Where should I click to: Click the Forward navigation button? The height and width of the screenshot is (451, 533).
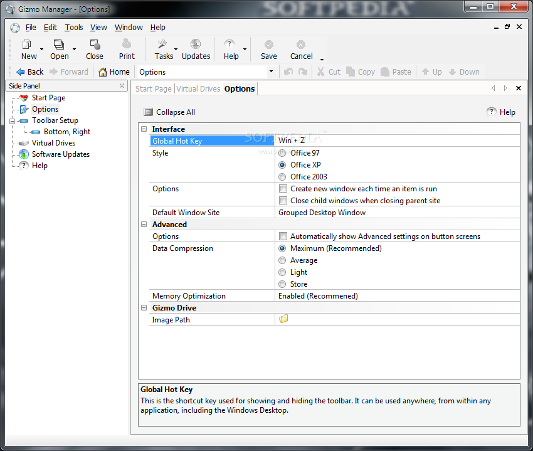point(69,72)
